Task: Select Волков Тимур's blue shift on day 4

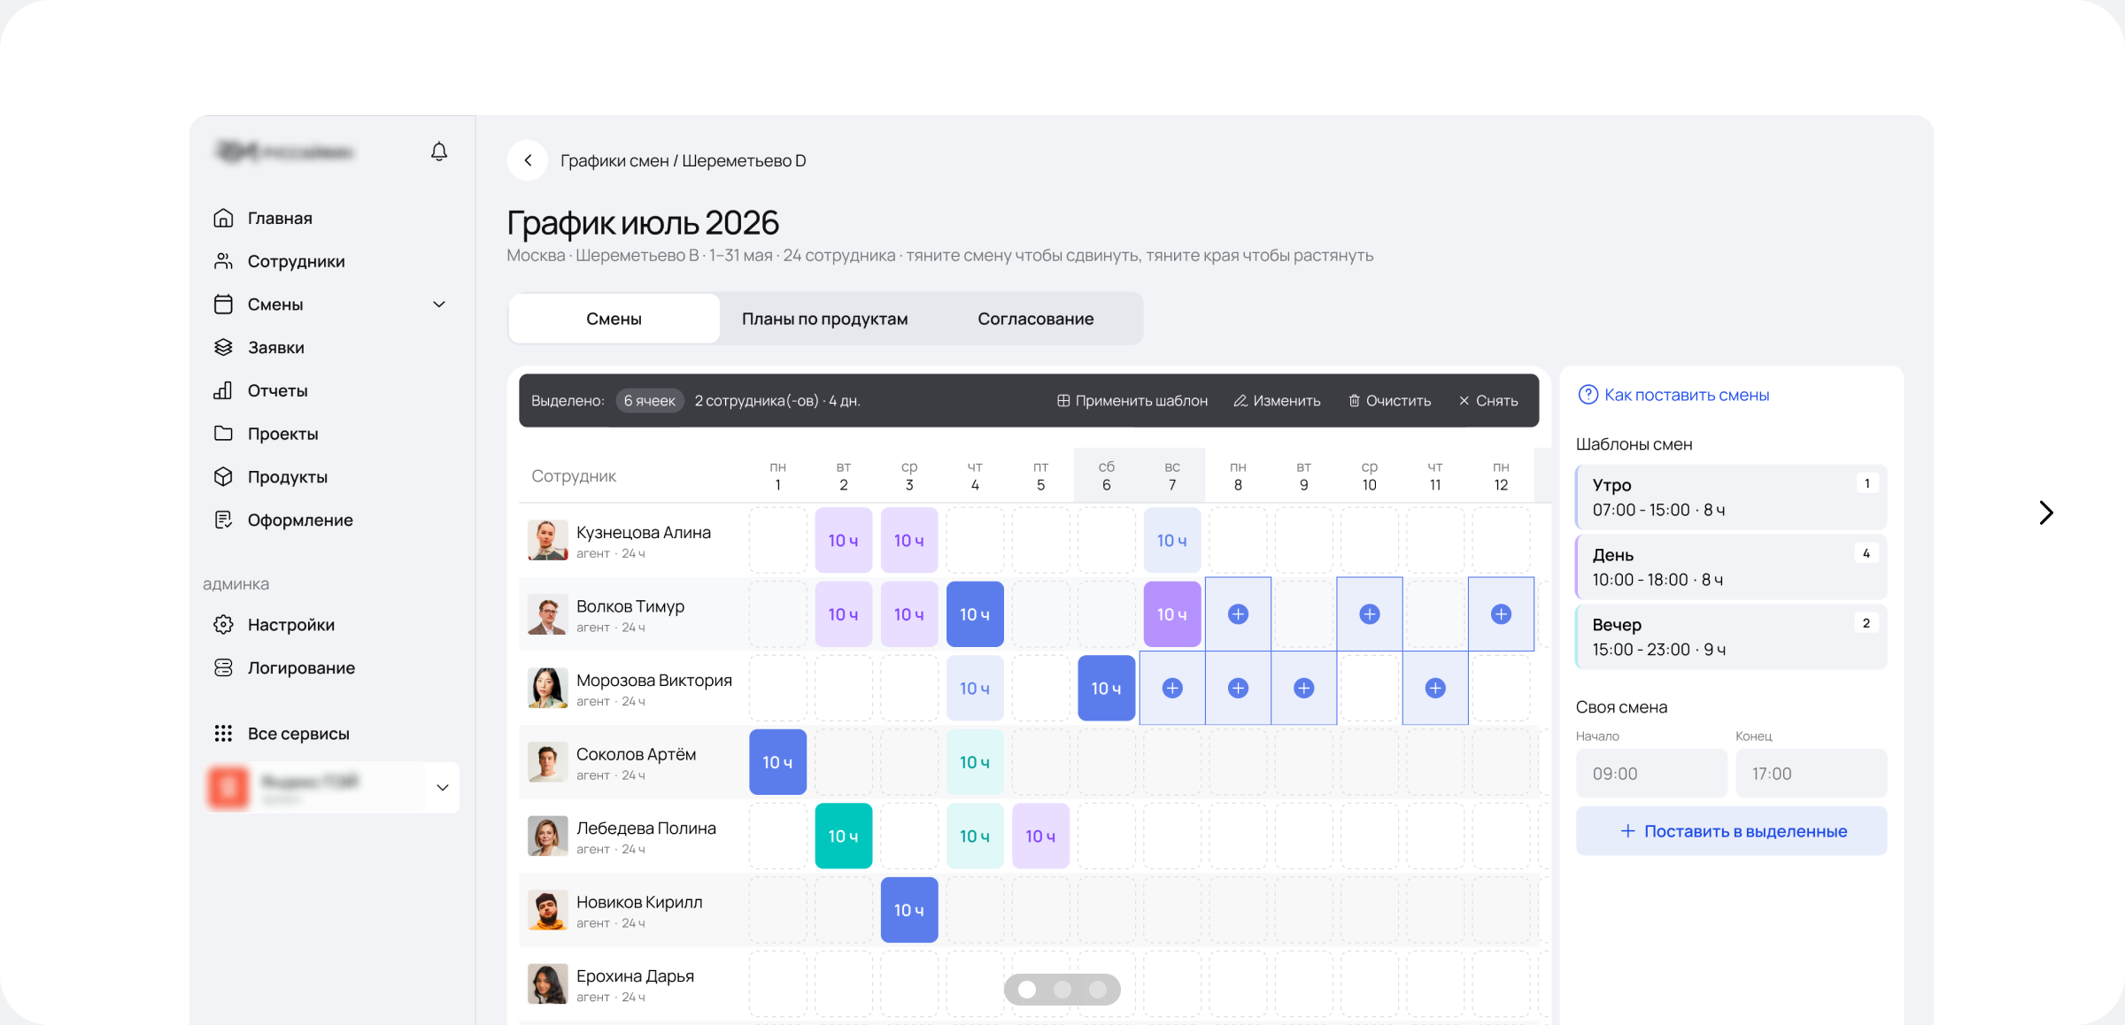Action: pos(975,614)
